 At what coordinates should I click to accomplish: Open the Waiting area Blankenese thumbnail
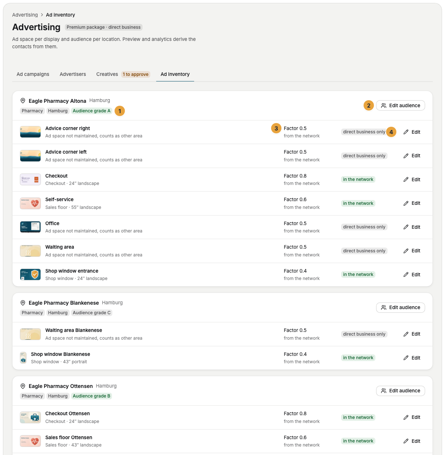click(30, 334)
